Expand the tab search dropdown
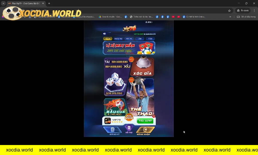Image resolution: width=258 pixels, height=155 pixels. coord(3,3)
